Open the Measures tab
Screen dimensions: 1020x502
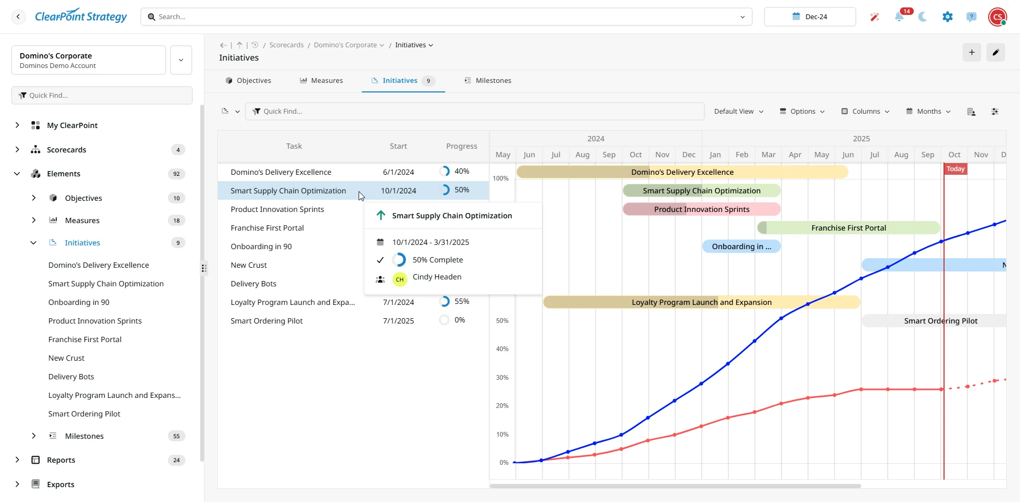coord(321,80)
